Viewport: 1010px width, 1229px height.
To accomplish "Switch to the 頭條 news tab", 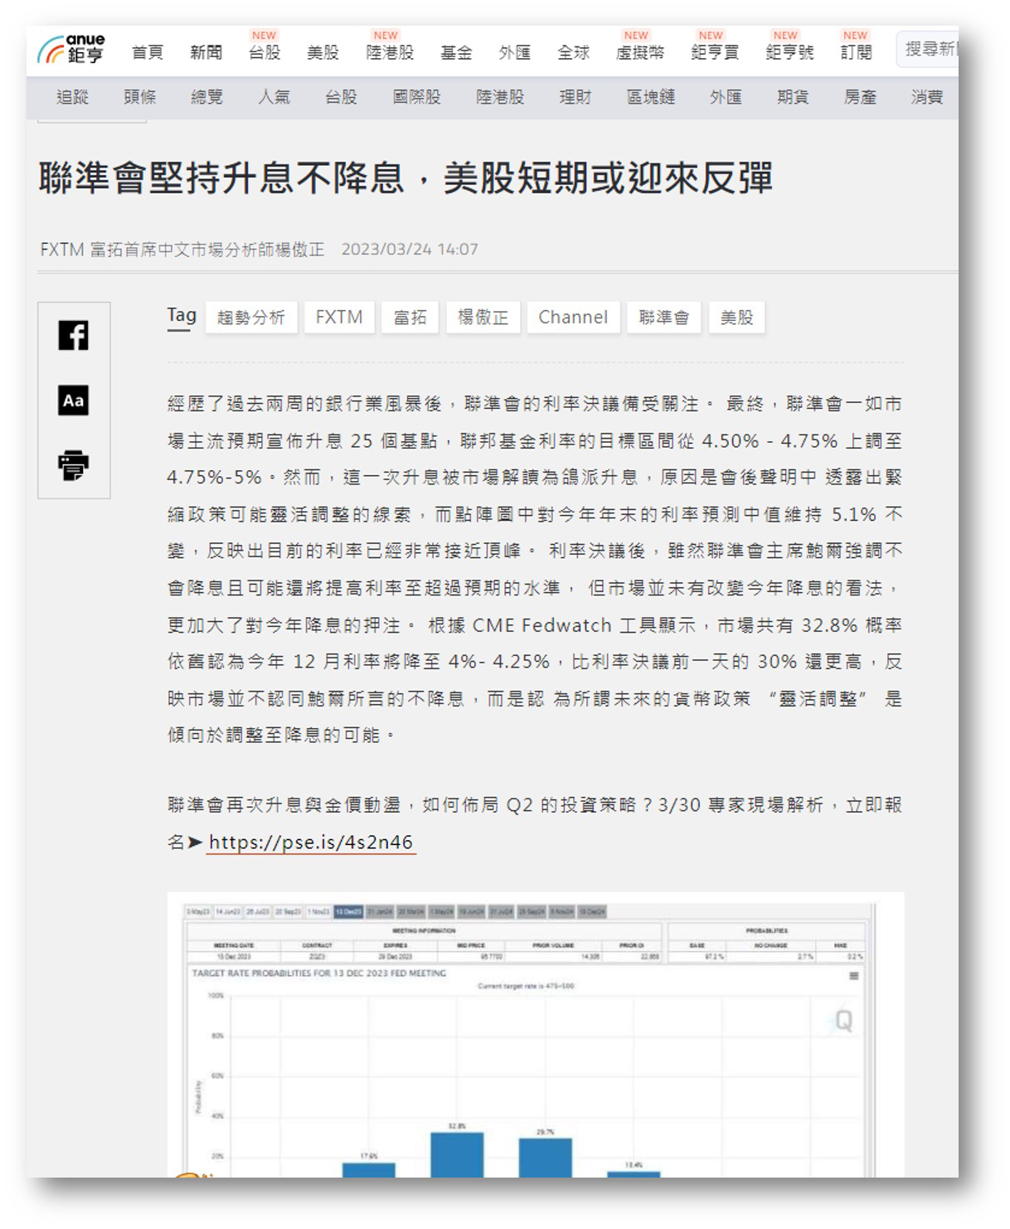I will (x=139, y=97).
